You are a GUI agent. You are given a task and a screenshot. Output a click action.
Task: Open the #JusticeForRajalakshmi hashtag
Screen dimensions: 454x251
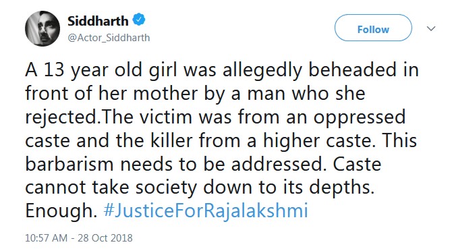[x=206, y=211]
